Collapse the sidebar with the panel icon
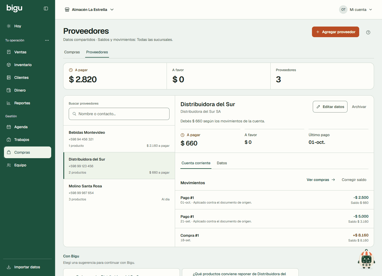Image resolution: width=382 pixels, height=276 pixels. [x=46, y=8]
